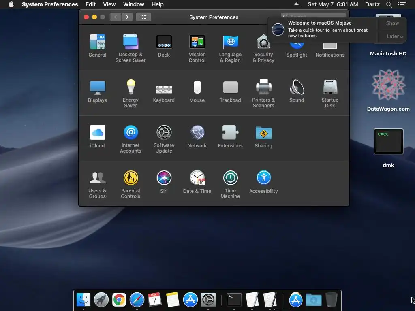
Task: Open the System Preferences app menu
Action: coord(50,4)
